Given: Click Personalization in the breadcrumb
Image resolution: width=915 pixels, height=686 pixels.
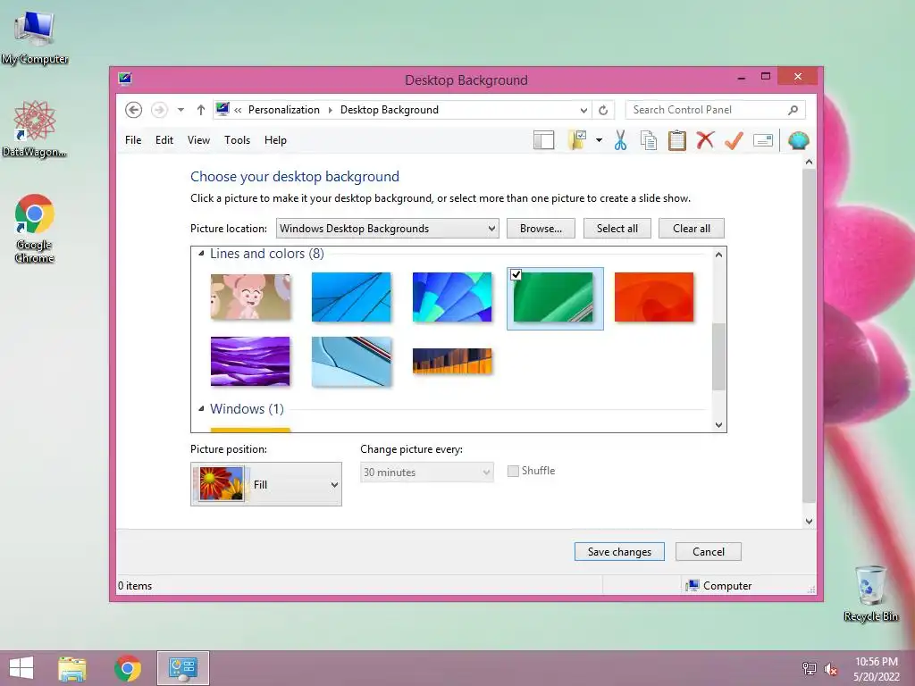Looking at the screenshot, I should pyautogui.click(x=284, y=110).
